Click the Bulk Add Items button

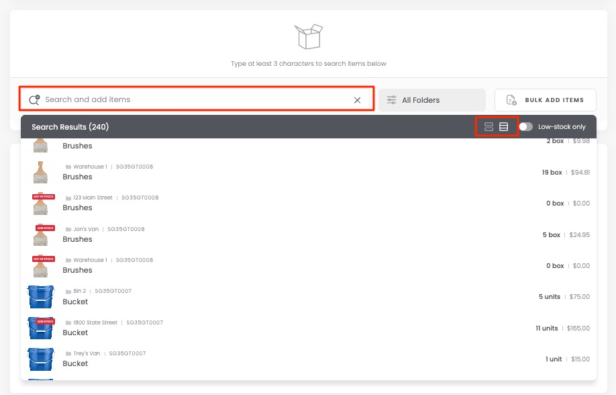545,100
